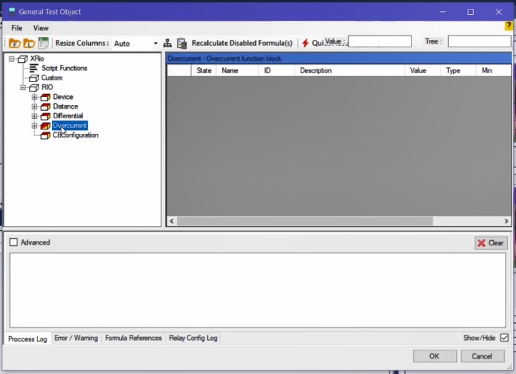The width and height of the screenshot is (516, 374).
Task: Click the yellow help question mark icon
Action: click(x=509, y=26)
